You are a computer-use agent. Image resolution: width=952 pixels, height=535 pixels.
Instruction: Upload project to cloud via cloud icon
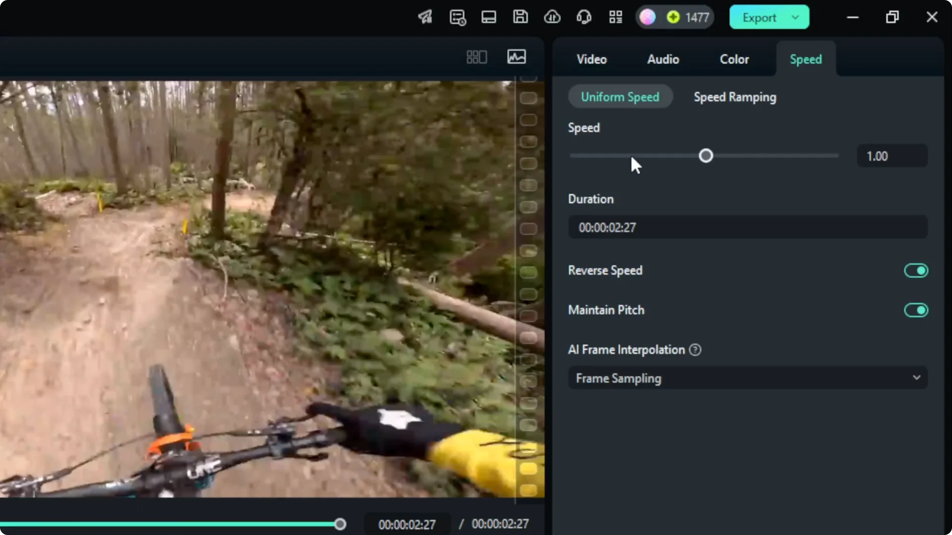click(x=552, y=17)
